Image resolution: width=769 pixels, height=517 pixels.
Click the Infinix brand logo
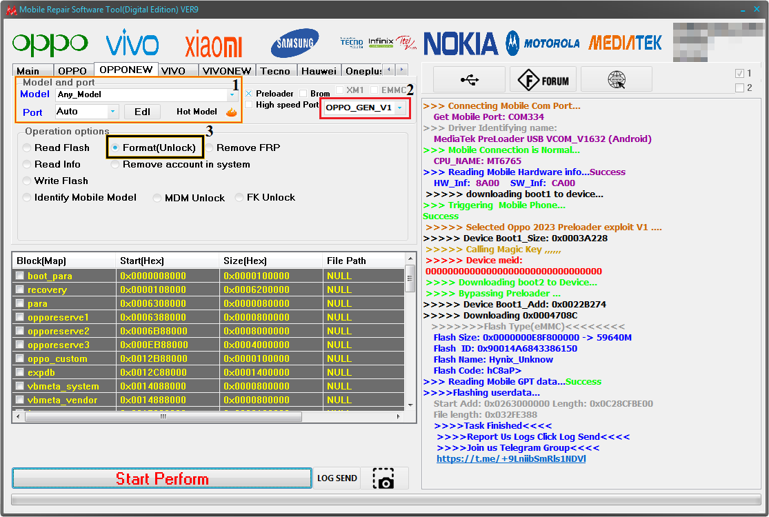point(381,42)
